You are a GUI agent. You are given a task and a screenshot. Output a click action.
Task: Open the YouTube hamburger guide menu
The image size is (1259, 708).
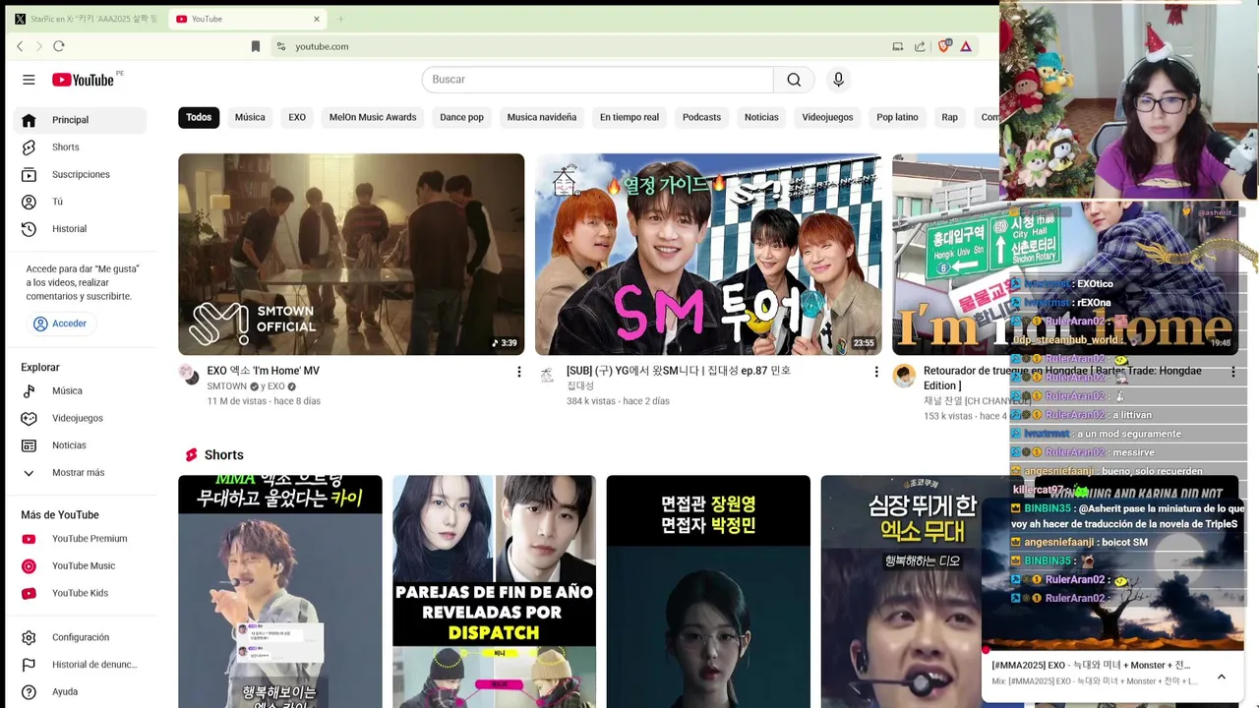coord(29,80)
